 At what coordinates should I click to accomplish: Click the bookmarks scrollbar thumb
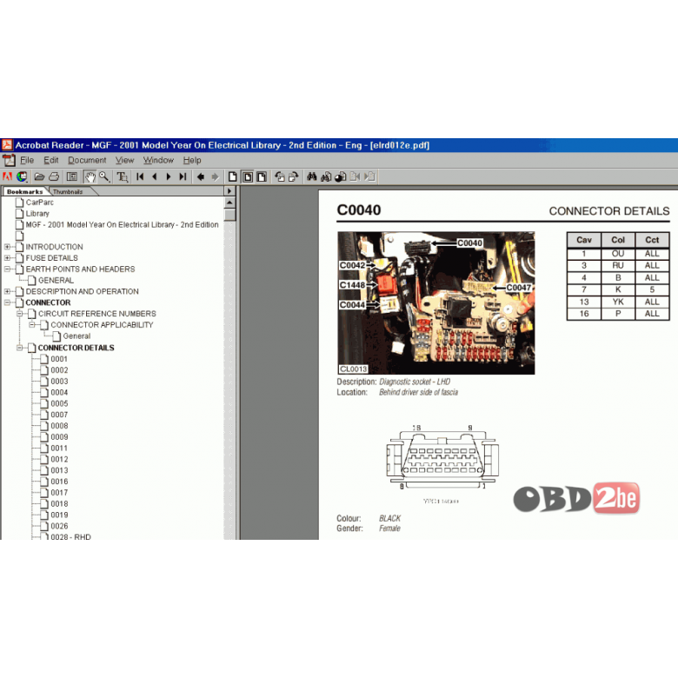tap(229, 215)
